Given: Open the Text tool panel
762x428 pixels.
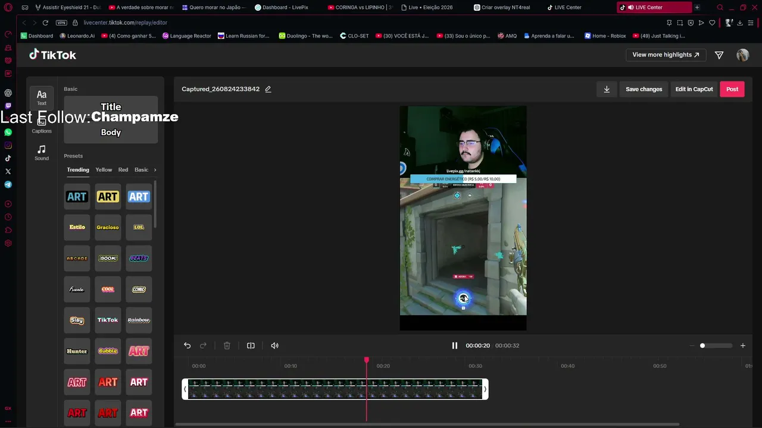Looking at the screenshot, I should 42,98.
